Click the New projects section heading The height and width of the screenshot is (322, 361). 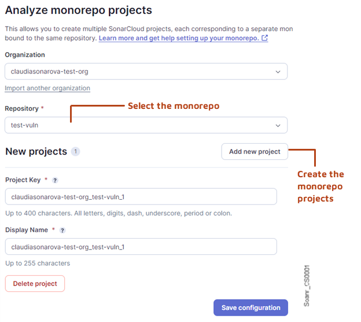(x=36, y=152)
